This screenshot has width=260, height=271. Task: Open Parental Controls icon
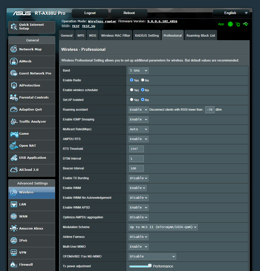pyautogui.click(x=14, y=97)
